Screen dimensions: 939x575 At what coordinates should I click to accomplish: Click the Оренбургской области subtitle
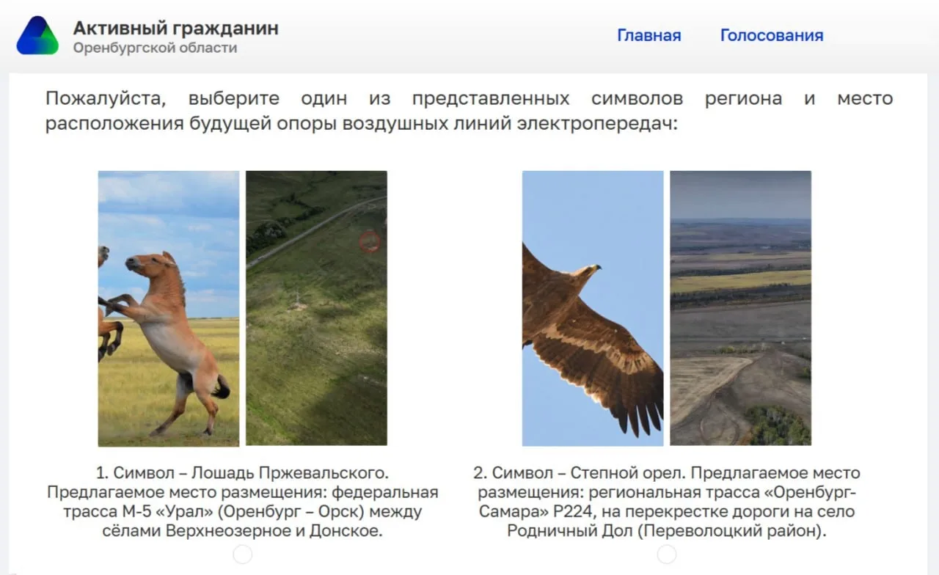(x=155, y=48)
